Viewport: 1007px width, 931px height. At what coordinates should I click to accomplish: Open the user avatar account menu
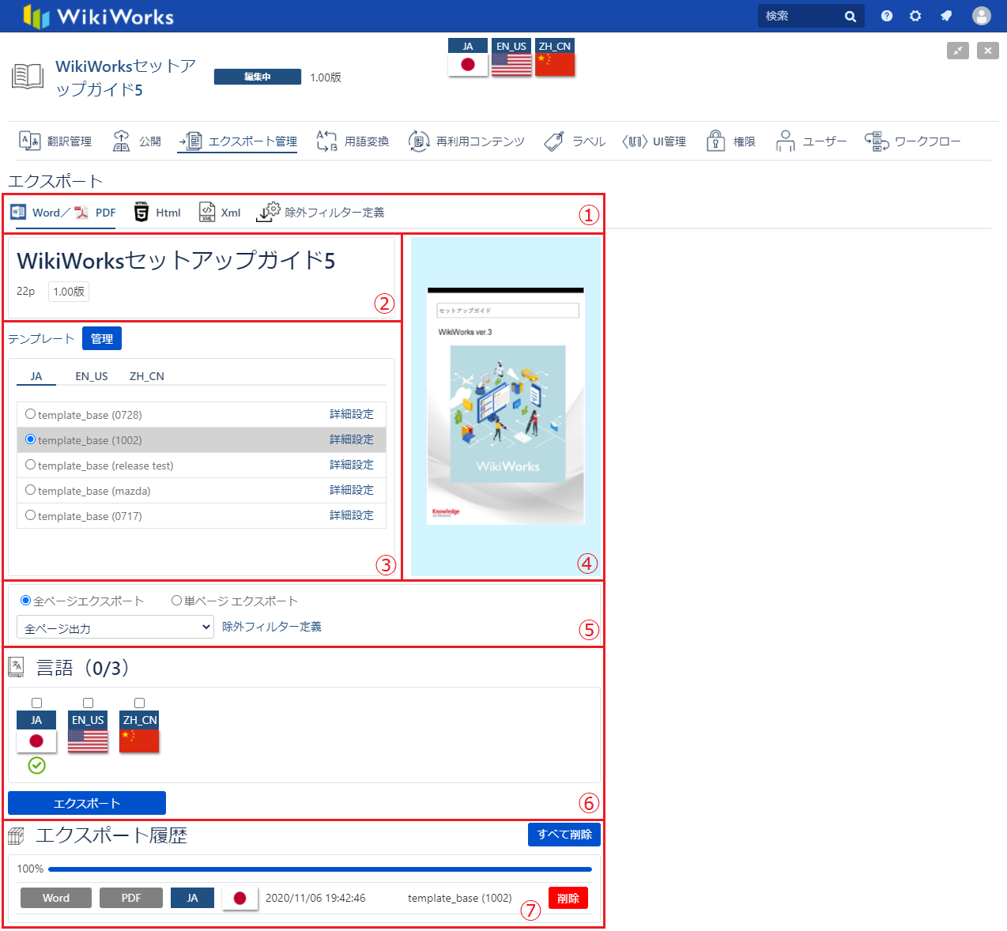[x=981, y=16]
